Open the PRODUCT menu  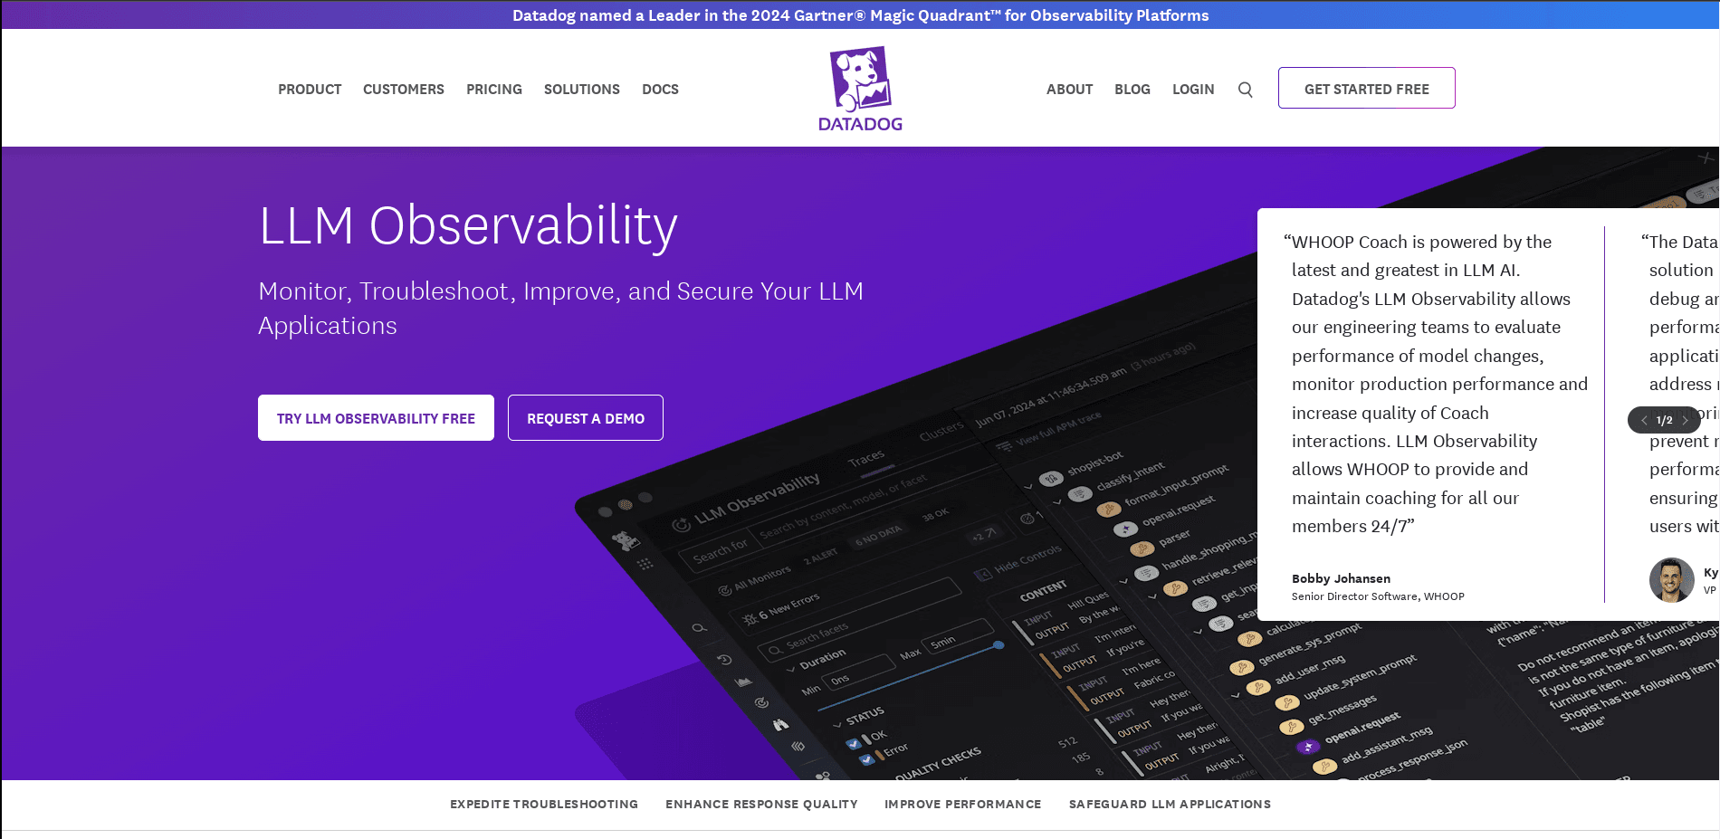[x=310, y=90]
